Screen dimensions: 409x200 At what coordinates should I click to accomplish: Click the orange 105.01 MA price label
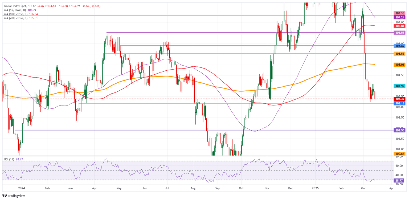point(399,64)
